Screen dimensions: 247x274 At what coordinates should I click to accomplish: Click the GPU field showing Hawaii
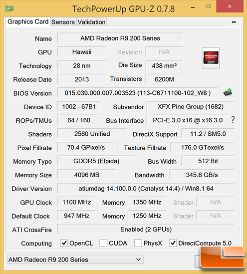82,52
